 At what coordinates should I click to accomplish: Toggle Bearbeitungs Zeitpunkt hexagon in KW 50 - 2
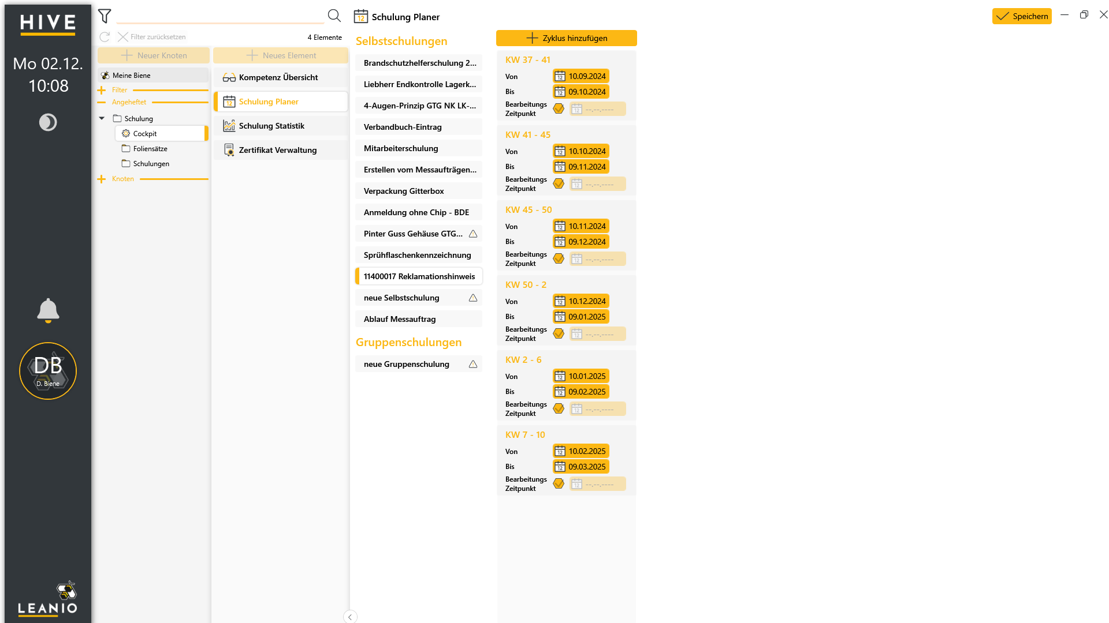pyautogui.click(x=559, y=333)
